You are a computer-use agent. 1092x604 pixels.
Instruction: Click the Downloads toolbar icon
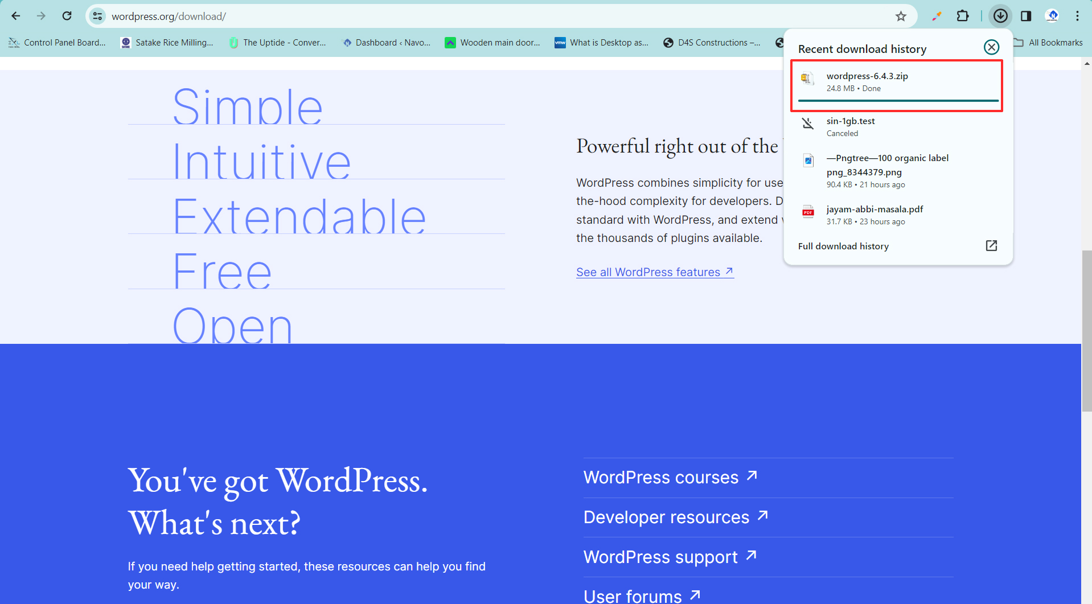point(1000,16)
